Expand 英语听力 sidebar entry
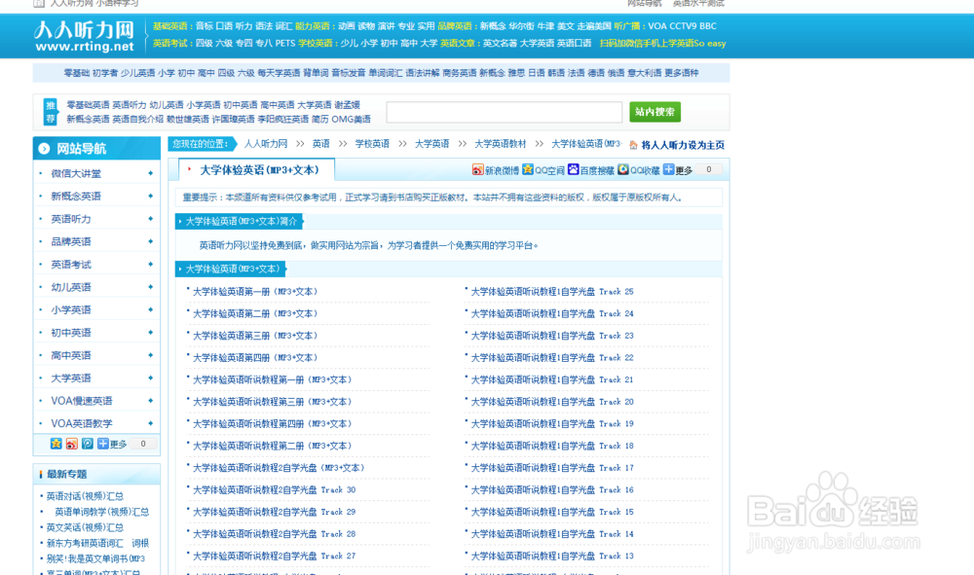Image resolution: width=974 pixels, height=575 pixels. 150,218
